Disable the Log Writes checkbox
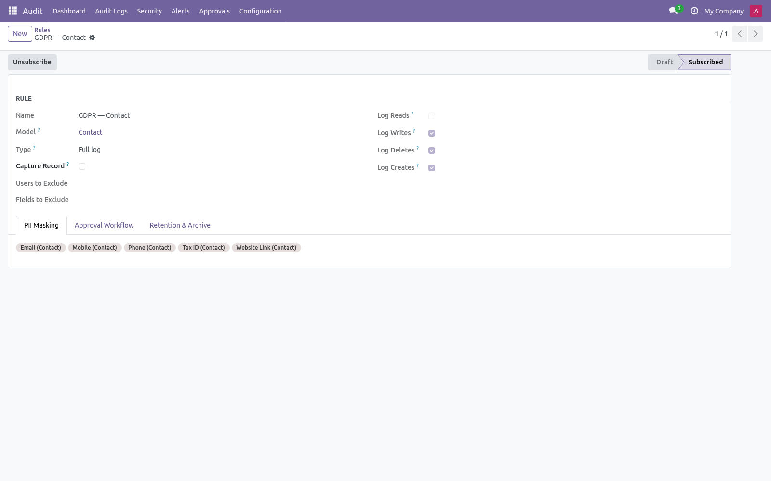Screen dimensions: 771x481 coord(432,133)
